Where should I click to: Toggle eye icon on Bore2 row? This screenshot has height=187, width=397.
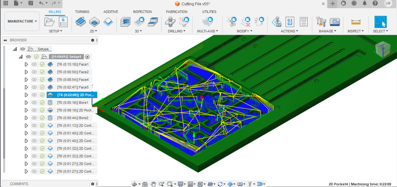[34, 118]
